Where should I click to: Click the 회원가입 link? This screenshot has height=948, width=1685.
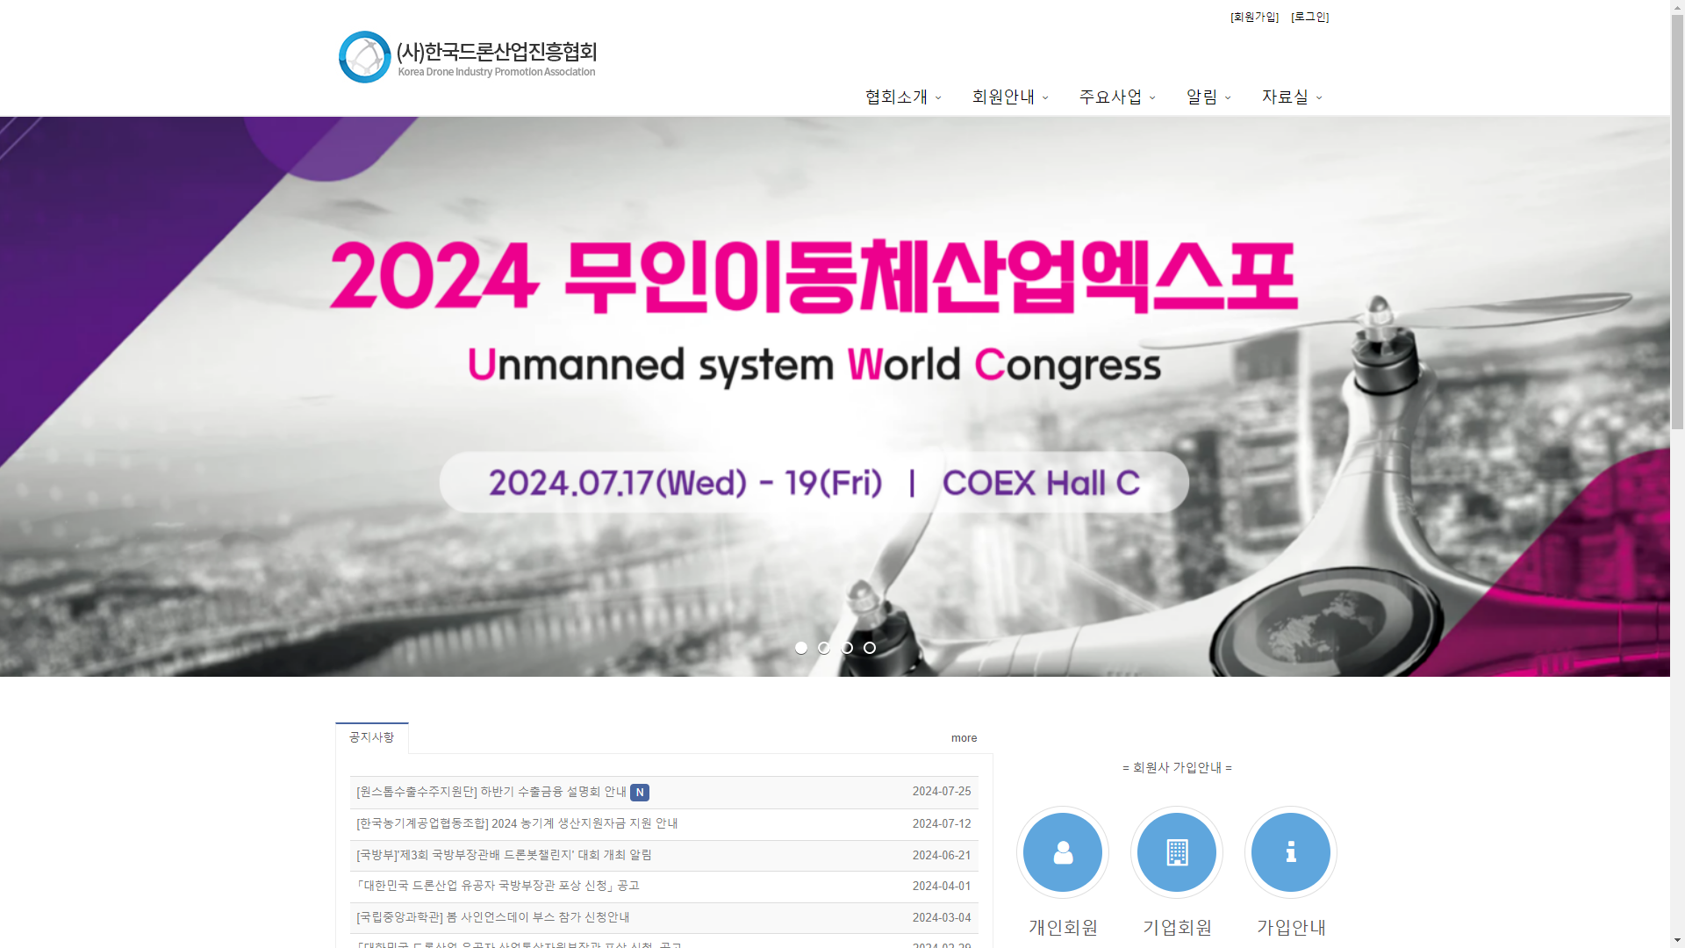(x=1254, y=17)
